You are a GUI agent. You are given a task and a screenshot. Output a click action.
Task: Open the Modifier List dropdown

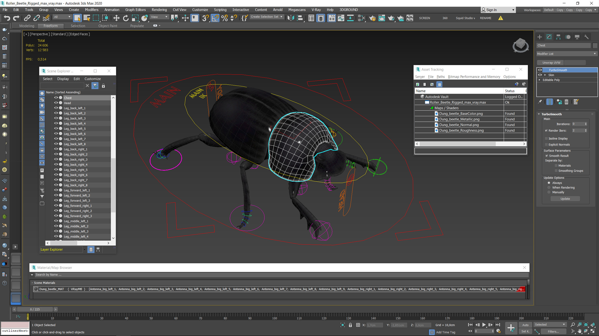(567, 54)
